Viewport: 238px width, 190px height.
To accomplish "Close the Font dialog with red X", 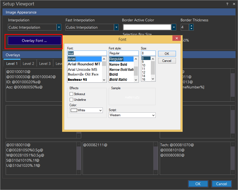I will (176, 39).
